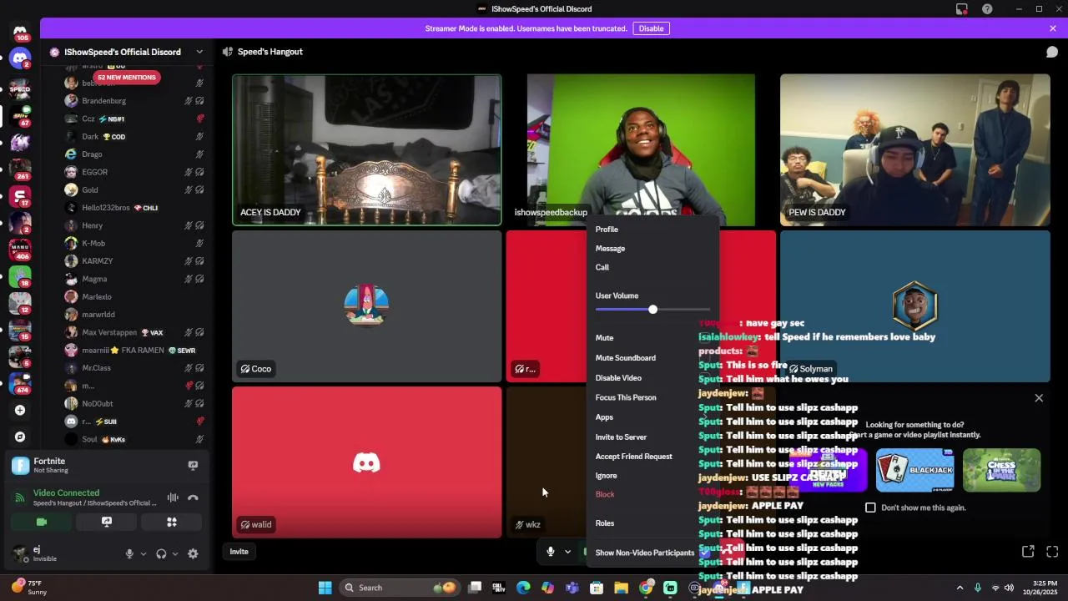1068x601 pixels.
Task: Enter full screen call view icon
Action: [1052, 552]
